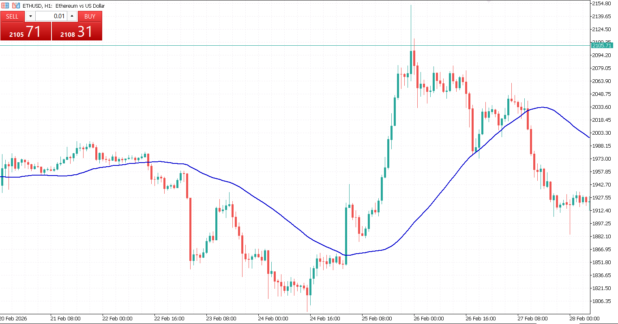Click the teal horizontal bid price line
This screenshot has width=618, height=324.
pyautogui.click(x=243, y=46)
